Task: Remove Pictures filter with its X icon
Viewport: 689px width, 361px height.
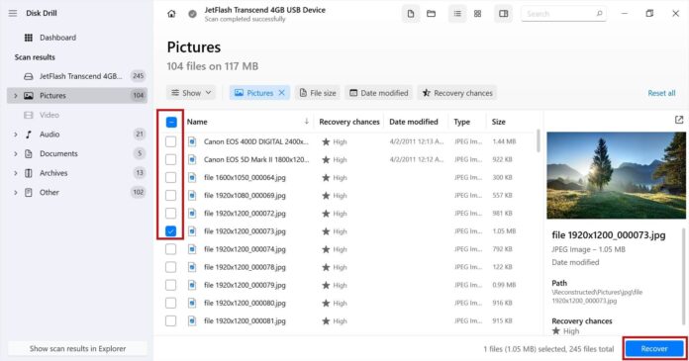Action: 282,93
